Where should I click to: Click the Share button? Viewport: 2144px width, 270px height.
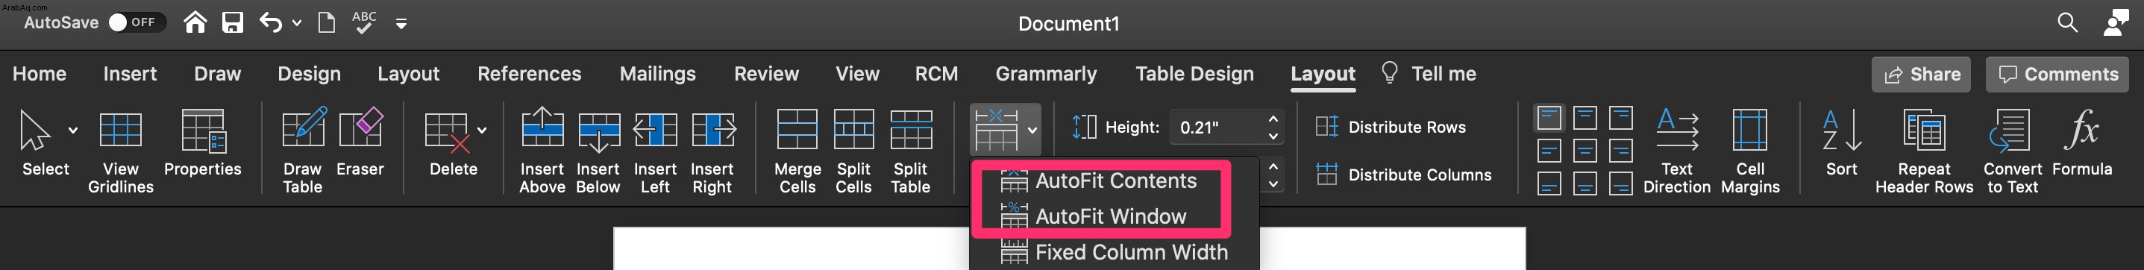tap(1921, 74)
